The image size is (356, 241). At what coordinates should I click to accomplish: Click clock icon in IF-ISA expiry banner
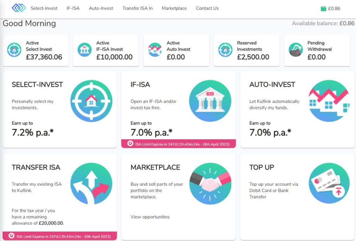[130, 144]
